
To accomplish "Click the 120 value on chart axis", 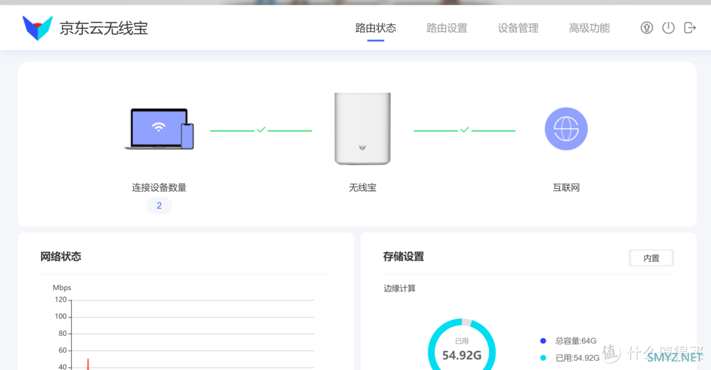I will pyautogui.click(x=61, y=300).
